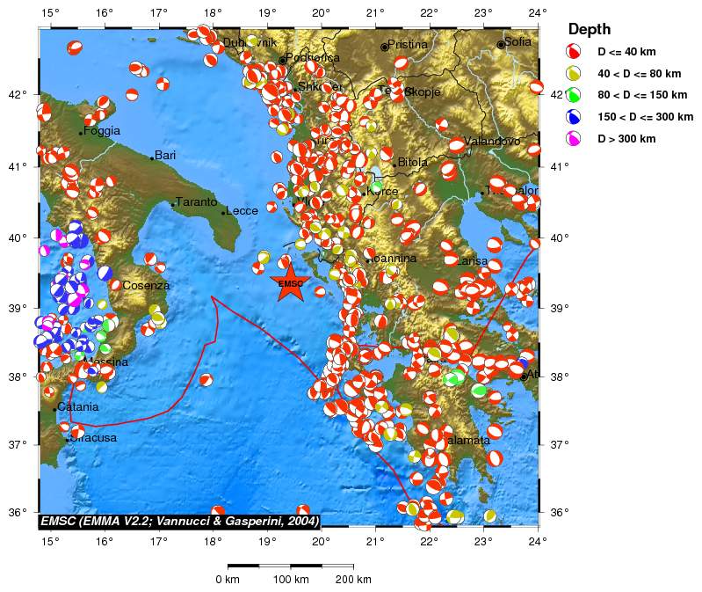Click the magenta D > 300 km legend beachball
The image size is (702, 592).
574,138
